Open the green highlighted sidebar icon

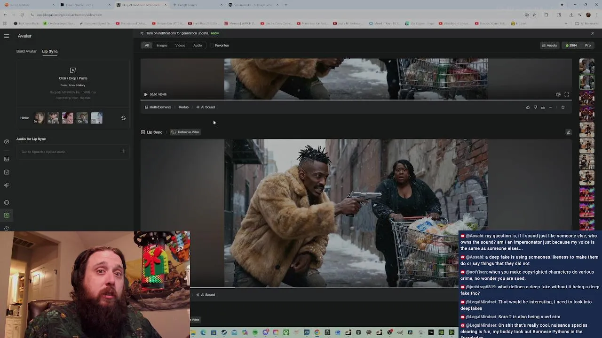click(x=7, y=215)
